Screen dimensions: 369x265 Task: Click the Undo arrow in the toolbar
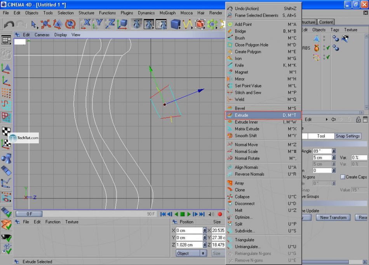pos(9,24)
